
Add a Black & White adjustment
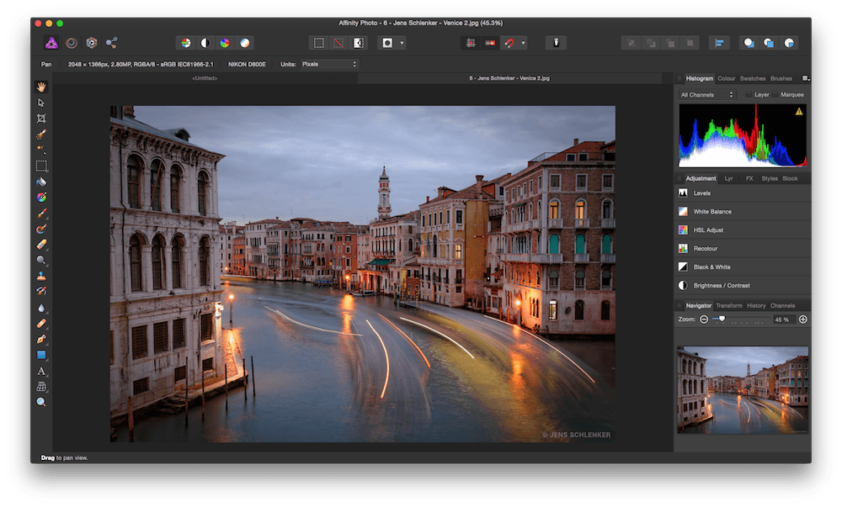click(x=743, y=267)
